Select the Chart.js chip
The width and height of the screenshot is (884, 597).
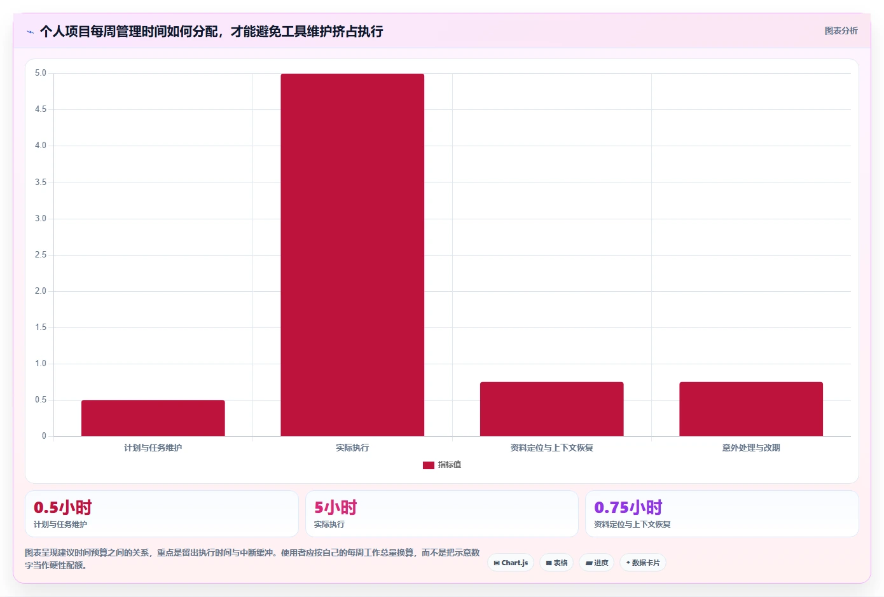(511, 563)
